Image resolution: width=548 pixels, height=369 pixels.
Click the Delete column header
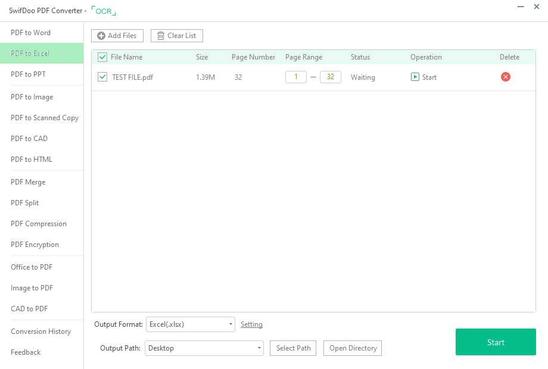(x=509, y=57)
